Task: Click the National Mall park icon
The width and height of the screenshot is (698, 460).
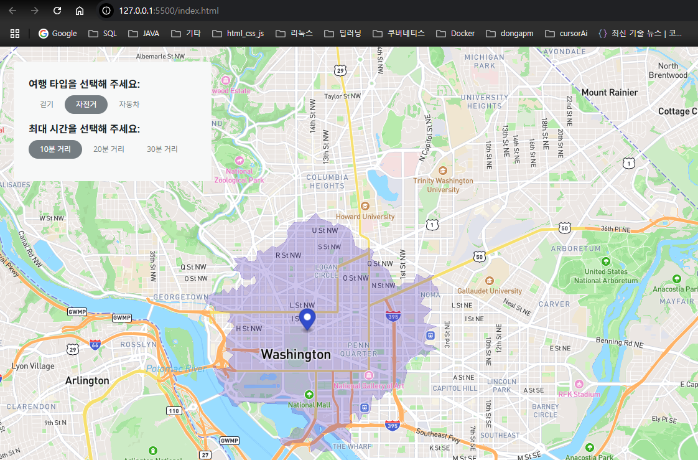Action: pyautogui.click(x=309, y=395)
